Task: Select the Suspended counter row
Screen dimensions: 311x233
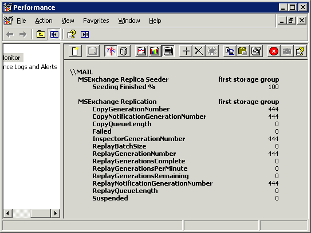Action: (x=110, y=198)
